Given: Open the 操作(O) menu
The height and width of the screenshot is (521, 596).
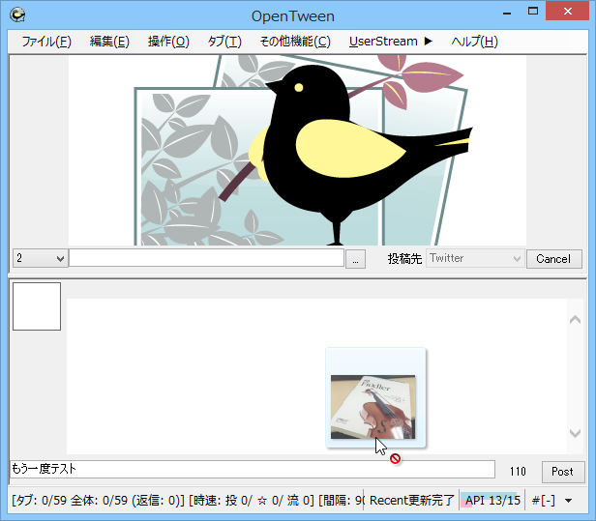Looking at the screenshot, I should pyautogui.click(x=168, y=42).
